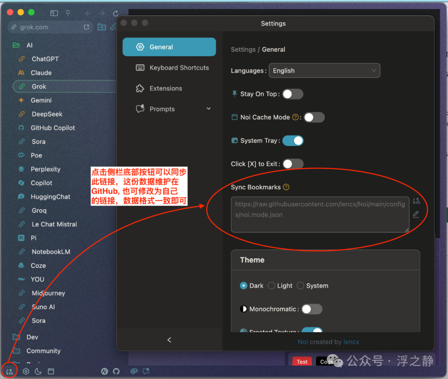Turn on the Noi Cache Mode switch

(x=314, y=117)
